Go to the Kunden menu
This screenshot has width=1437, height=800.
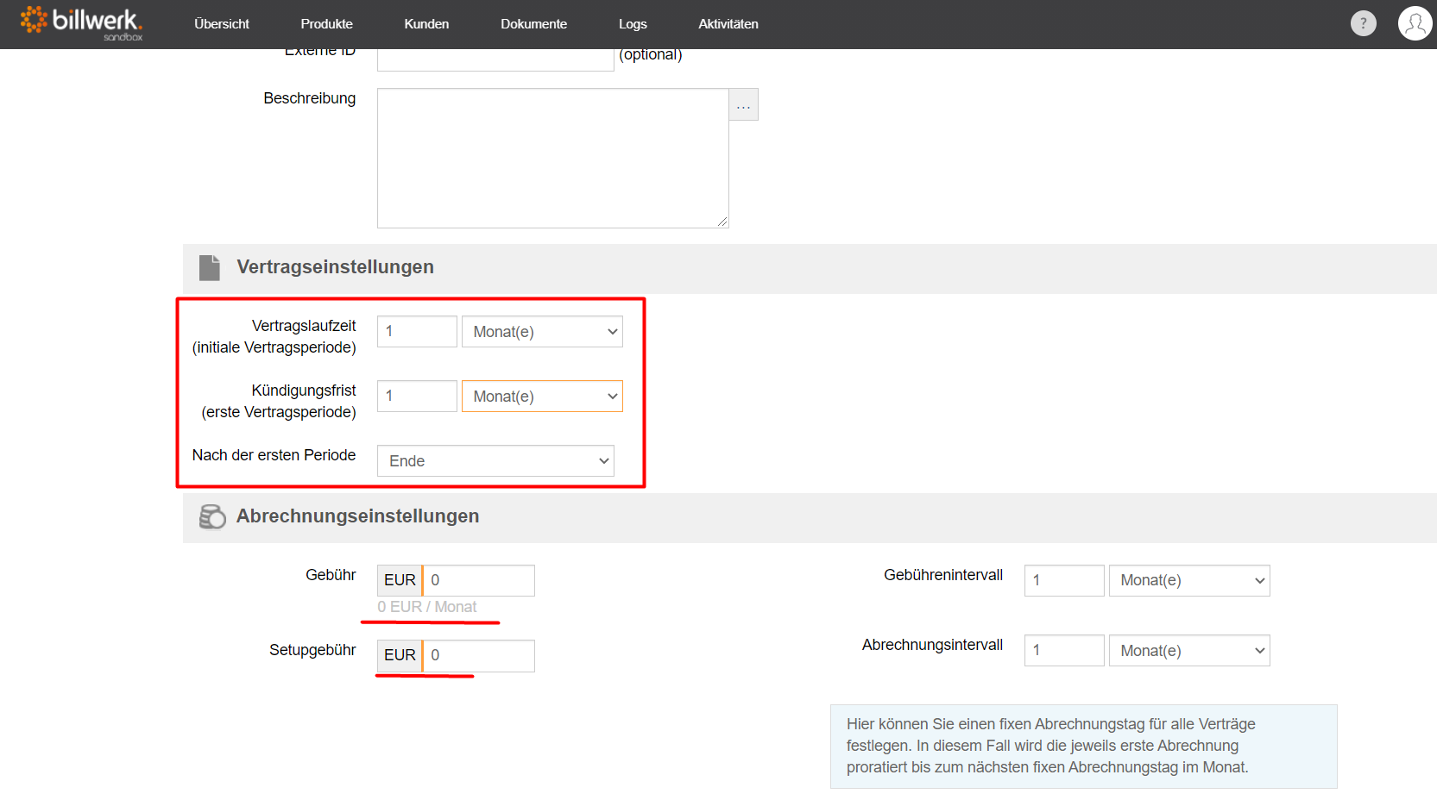(426, 24)
